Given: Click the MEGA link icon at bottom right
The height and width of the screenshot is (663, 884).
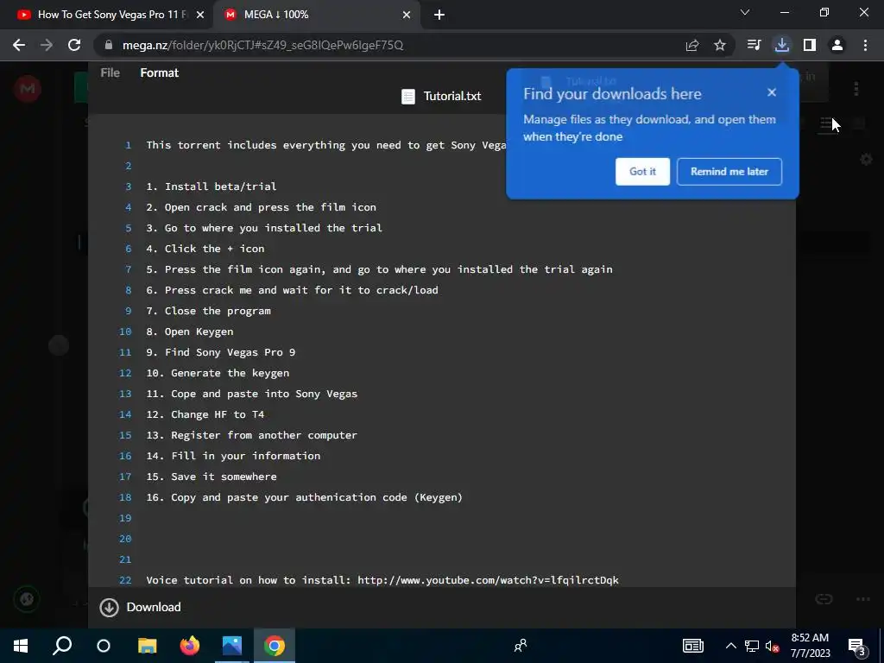Looking at the screenshot, I should coord(824,599).
